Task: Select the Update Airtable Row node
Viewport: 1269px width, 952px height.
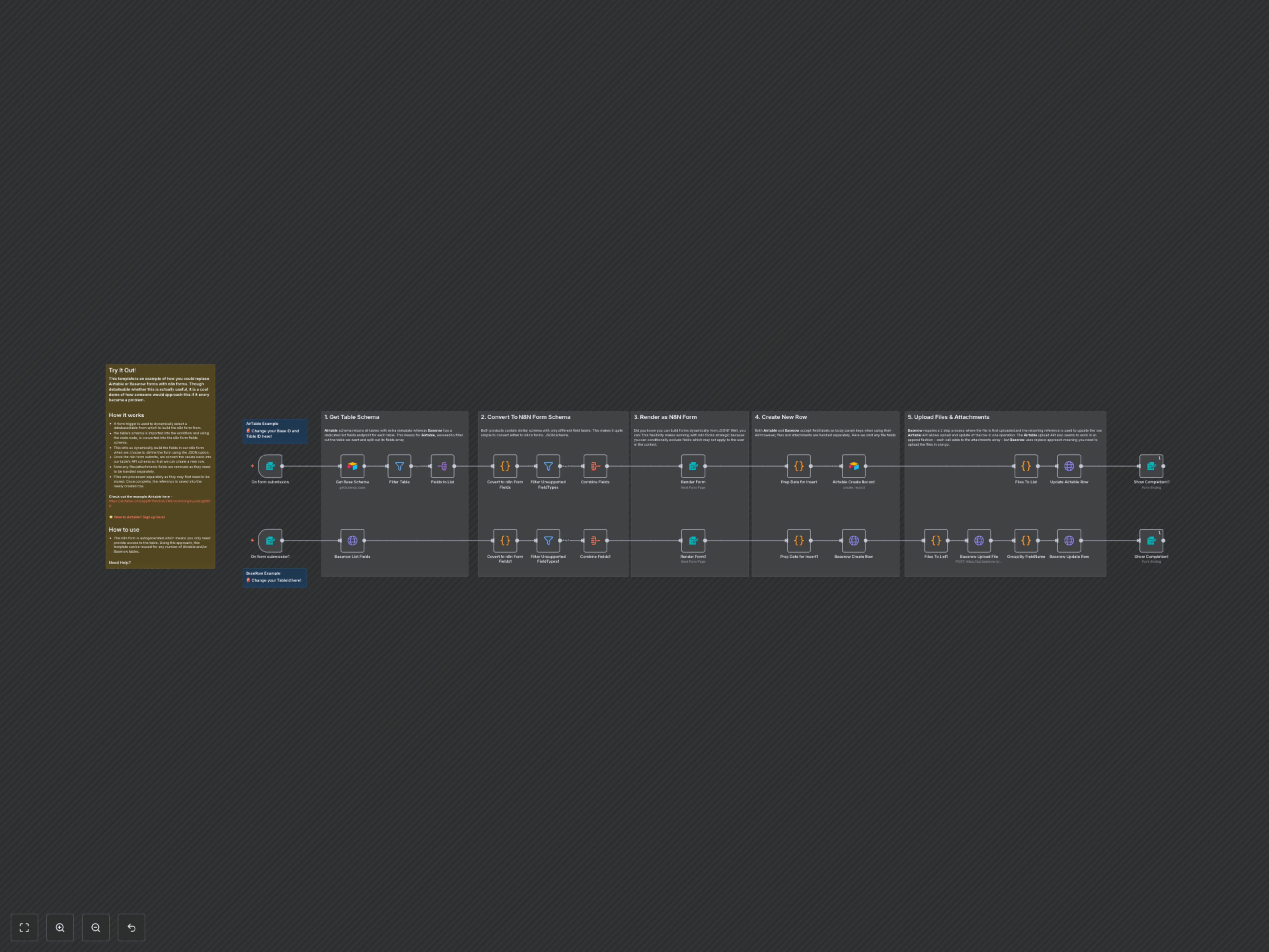Action: pos(1069,466)
